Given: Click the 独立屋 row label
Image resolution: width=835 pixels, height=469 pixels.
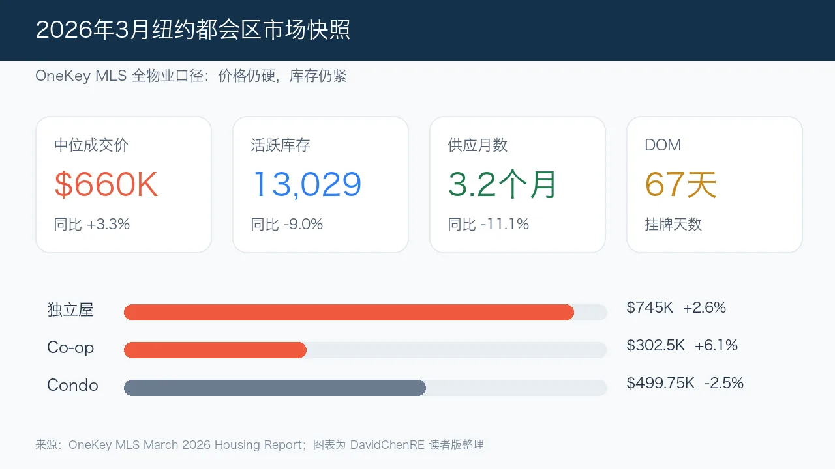Looking at the screenshot, I should pos(70,309).
